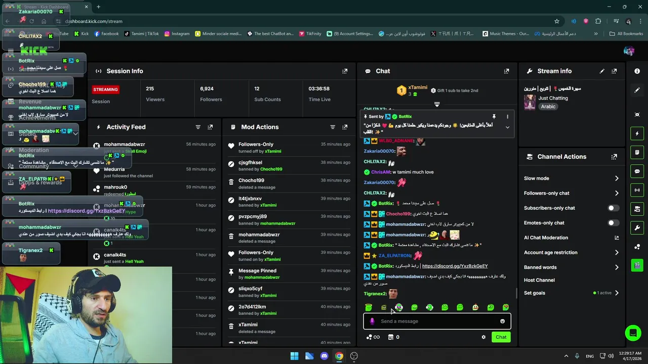The height and width of the screenshot is (364, 648).
Task: Open the Facebook bookmark
Action: 106,34
